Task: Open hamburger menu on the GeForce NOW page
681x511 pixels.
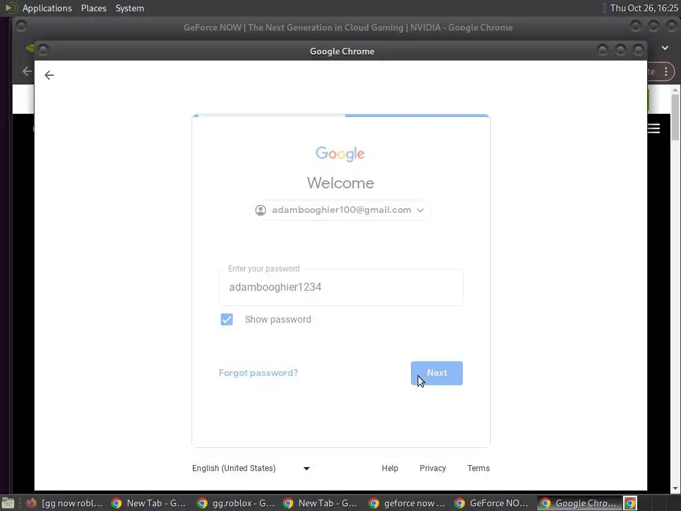Action: click(x=654, y=128)
